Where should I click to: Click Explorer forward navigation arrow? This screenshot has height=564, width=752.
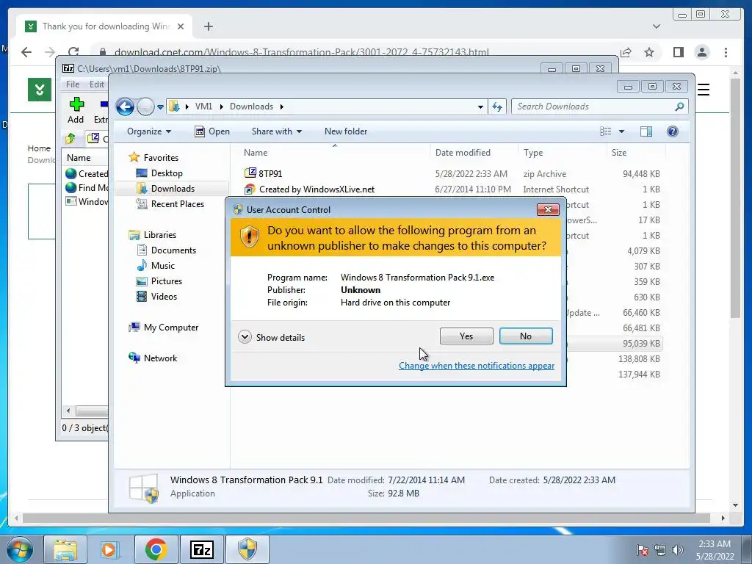(x=145, y=106)
